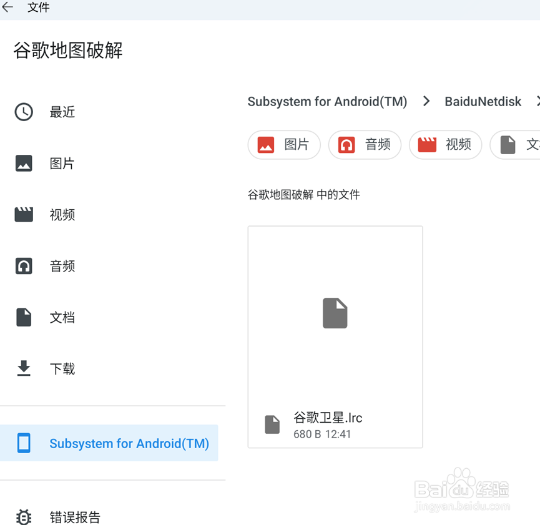
Task: Filter by 音频 chip
Action: tap(365, 145)
